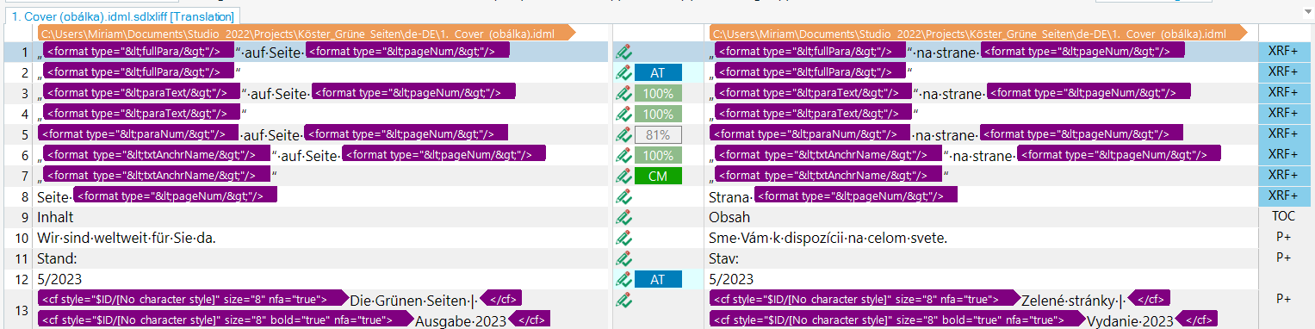The image size is (1315, 329).
Task: Click the segment 13 translation status icon
Action: tap(623, 300)
